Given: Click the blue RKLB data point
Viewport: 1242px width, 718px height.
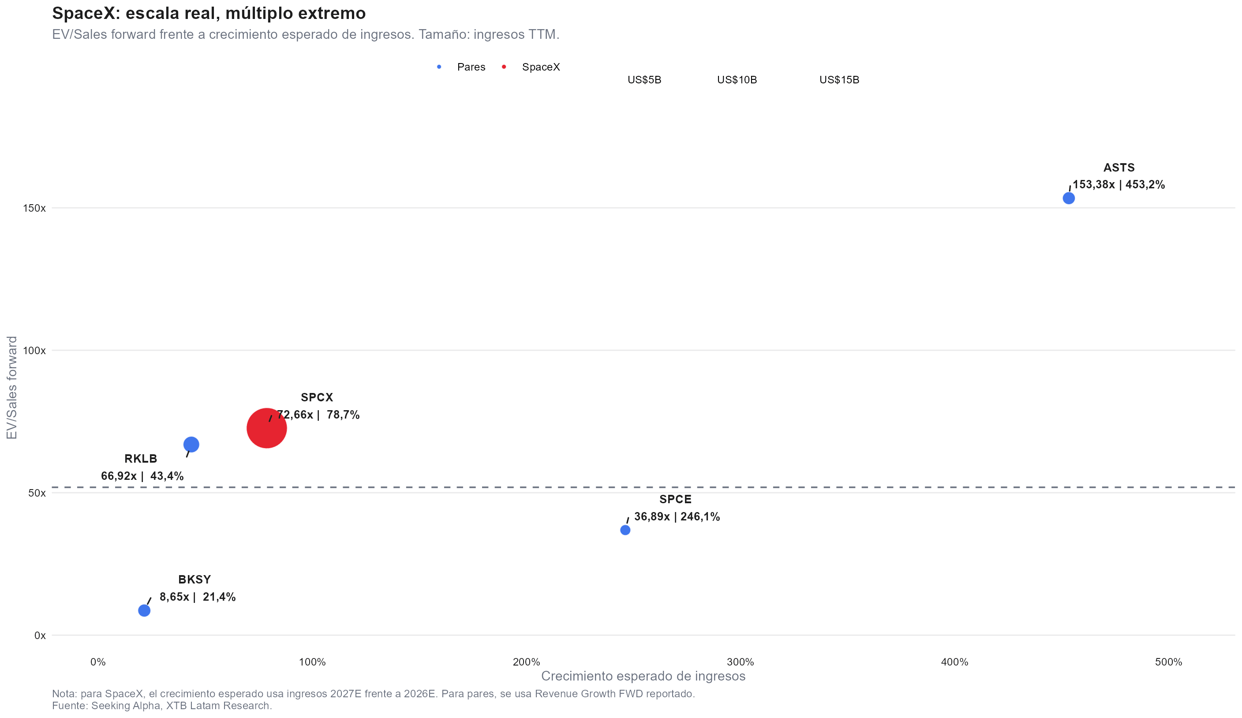Looking at the screenshot, I should [191, 445].
